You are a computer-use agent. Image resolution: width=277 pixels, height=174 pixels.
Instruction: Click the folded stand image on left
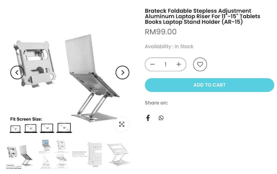(35, 64)
